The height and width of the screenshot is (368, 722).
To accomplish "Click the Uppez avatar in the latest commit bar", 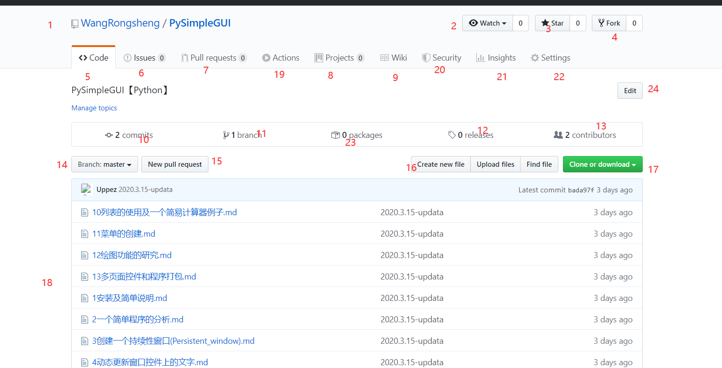I will click(86, 189).
